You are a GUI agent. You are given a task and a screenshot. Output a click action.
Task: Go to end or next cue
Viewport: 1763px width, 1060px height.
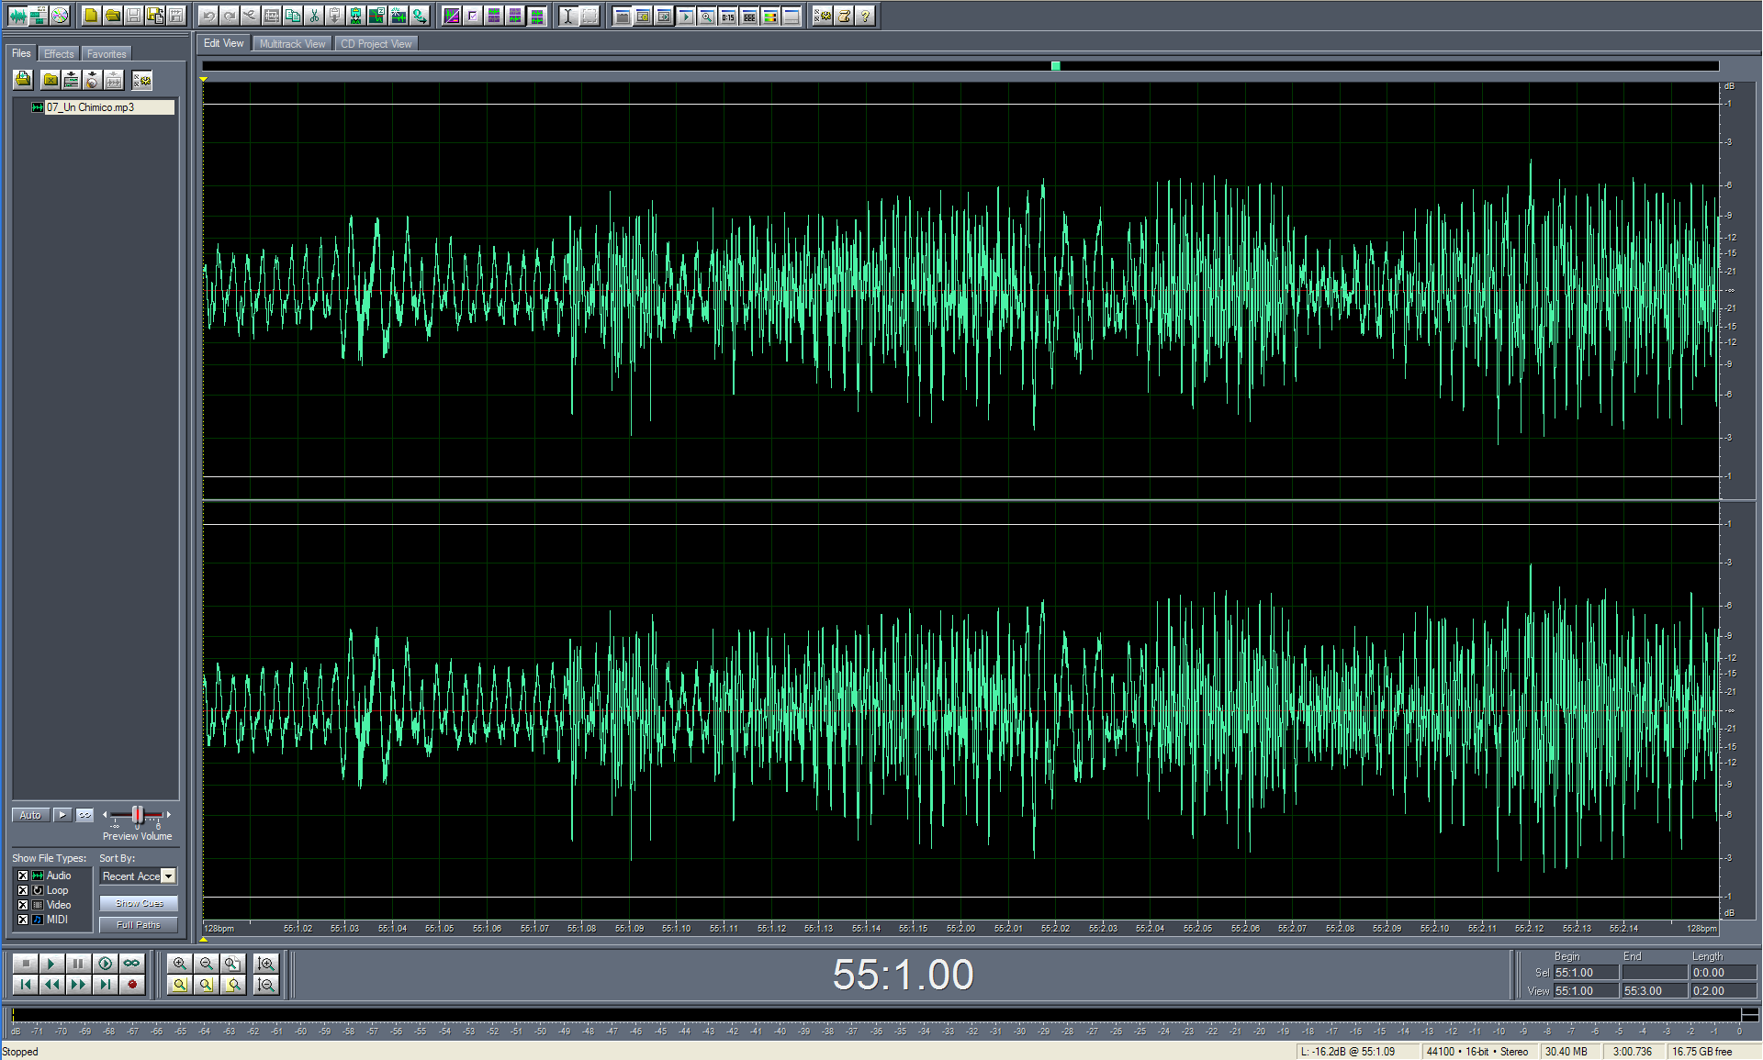tap(106, 985)
